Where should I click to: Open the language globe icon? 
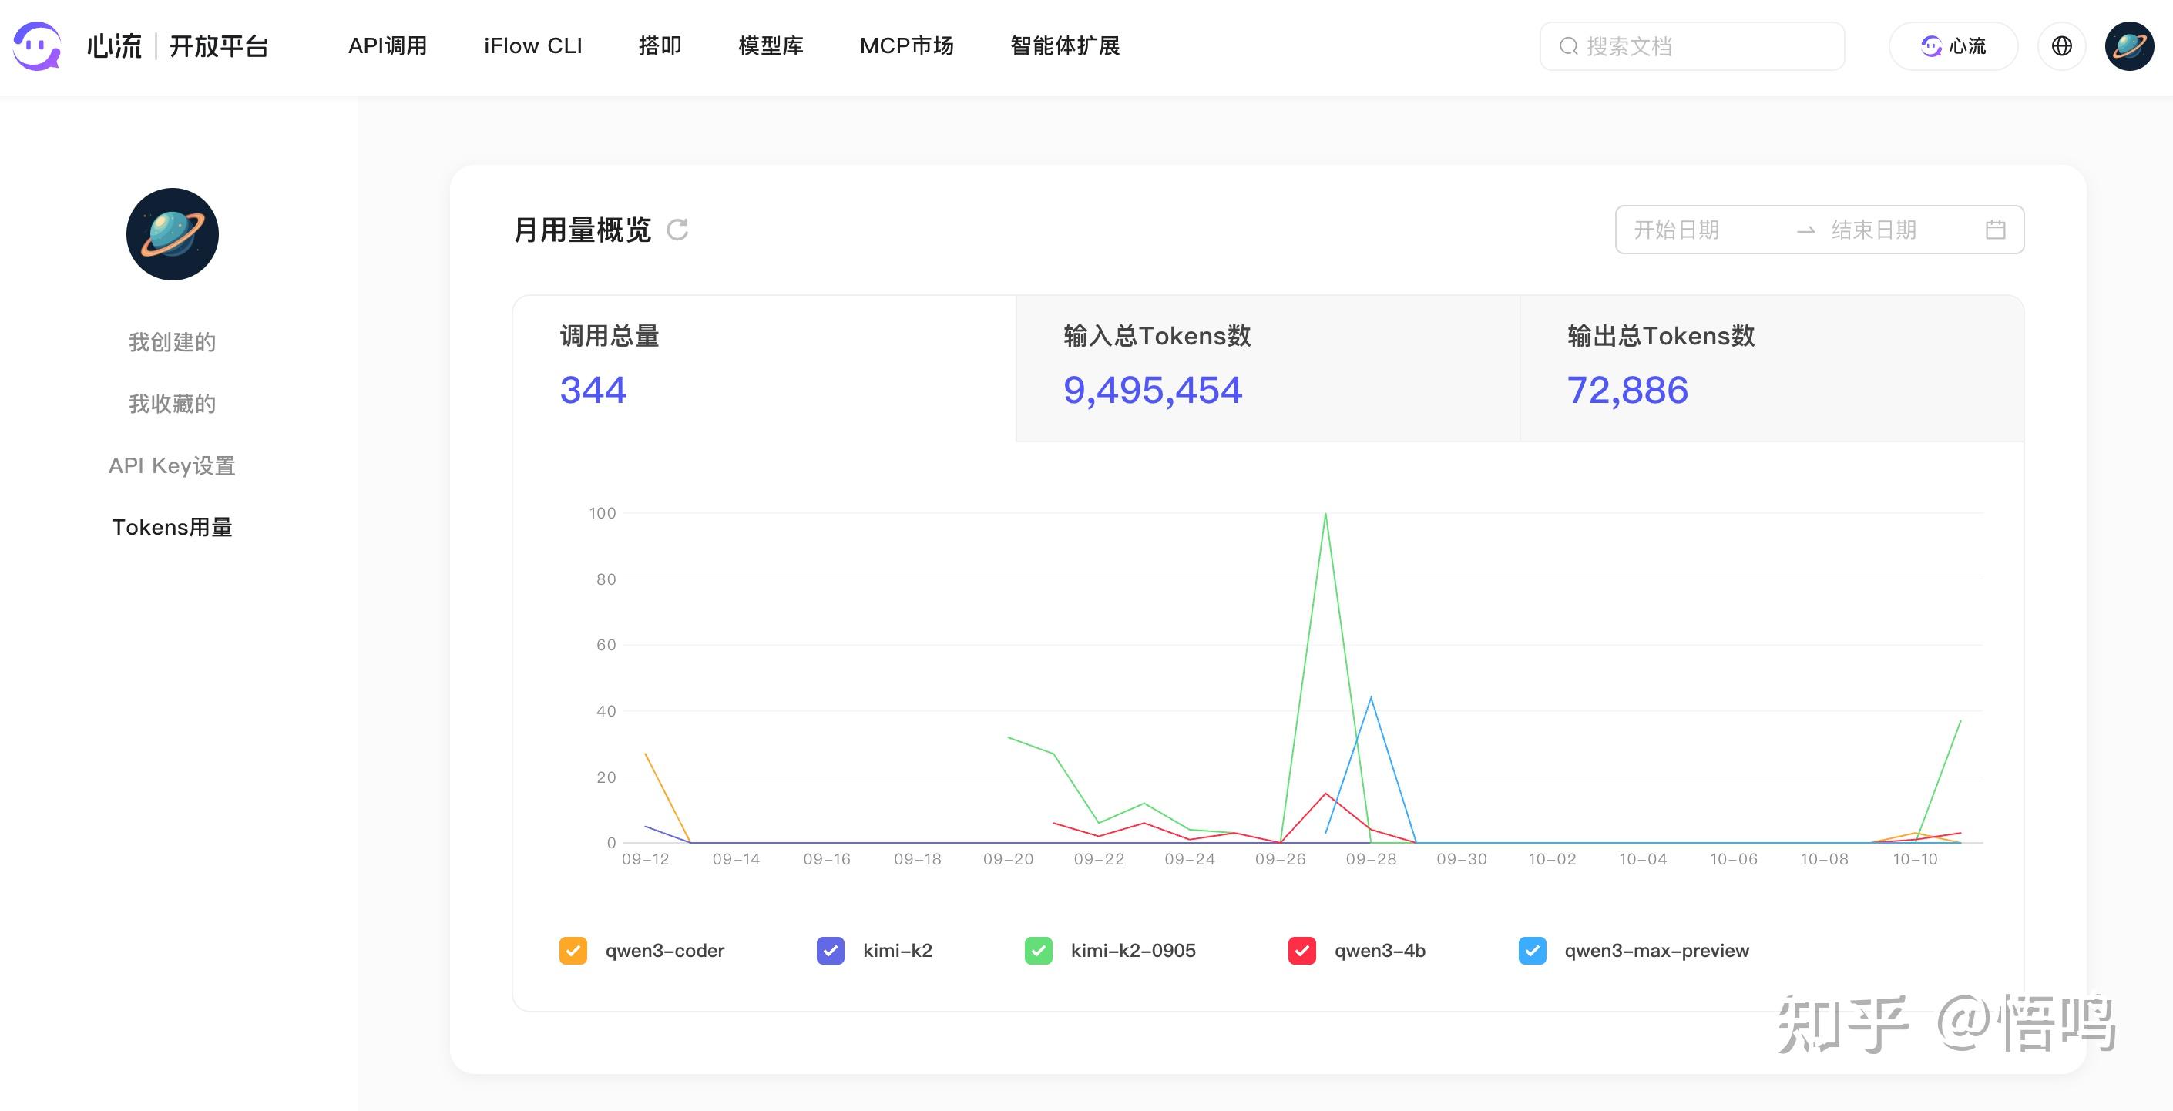pyautogui.click(x=2060, y=45)
